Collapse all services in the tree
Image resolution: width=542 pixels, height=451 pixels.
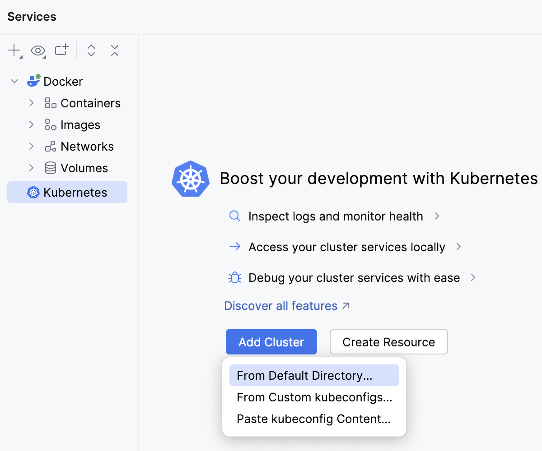(115, 51)
